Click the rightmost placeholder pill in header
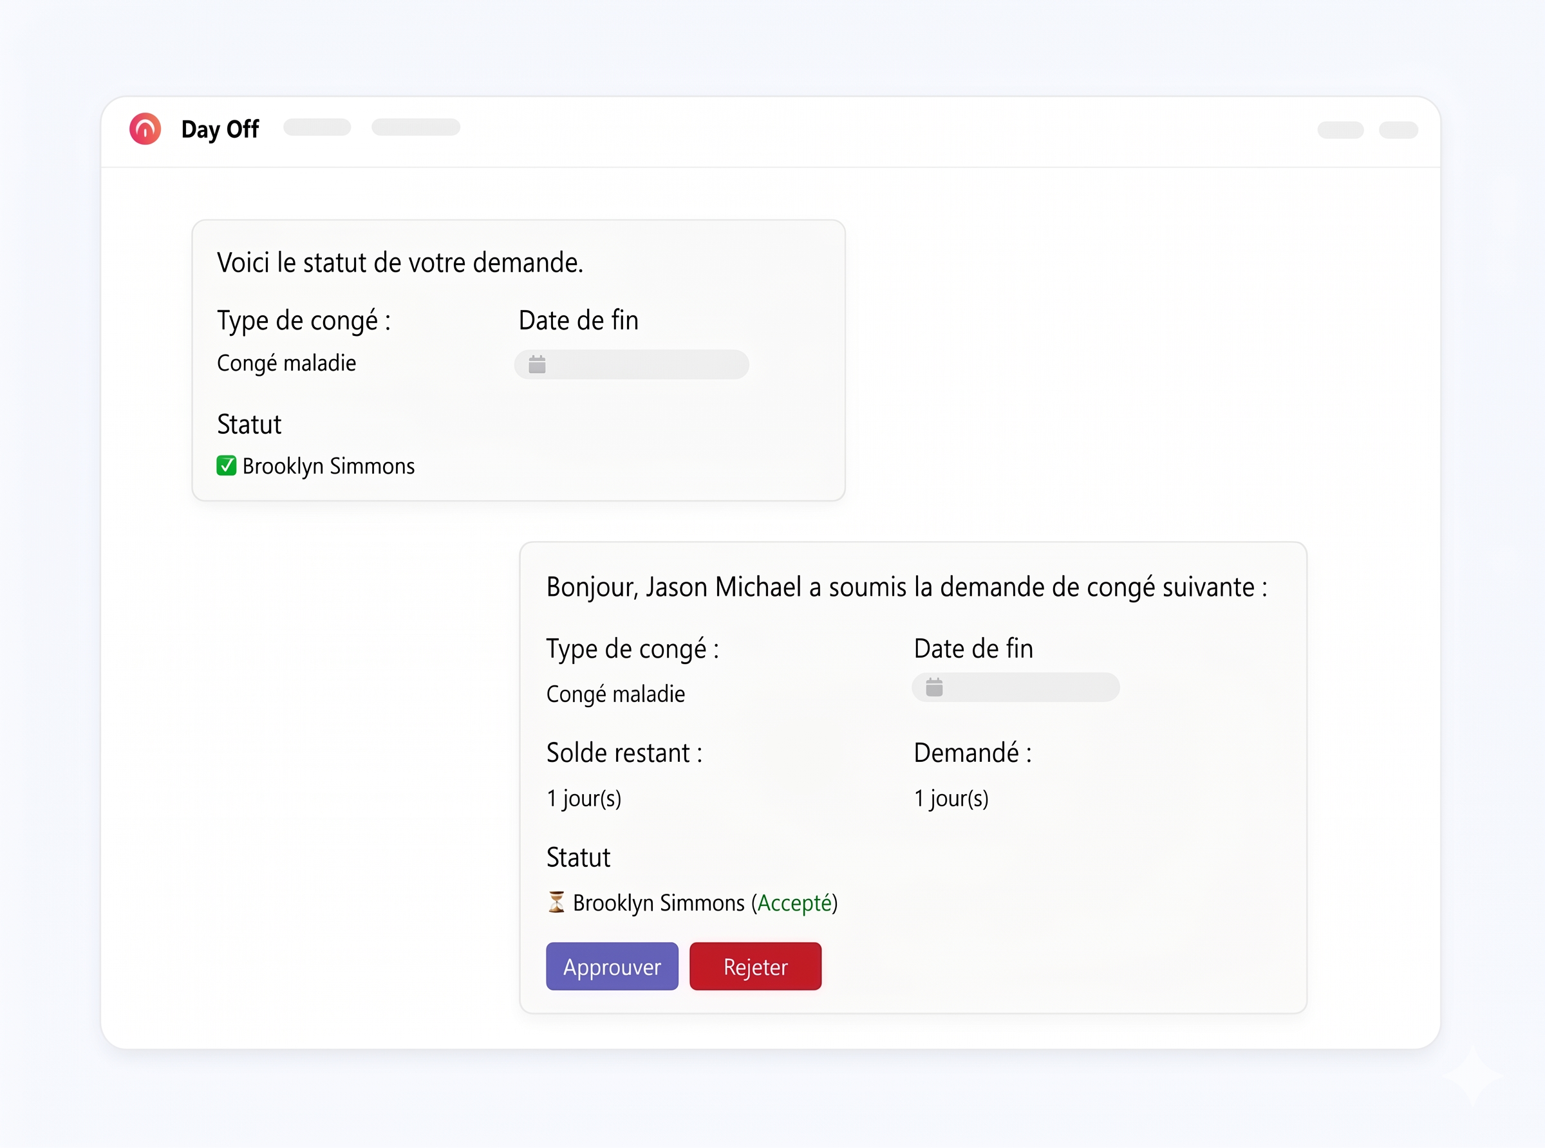This screenshot has height=1148, width=1545. (x=1398, y=130)
